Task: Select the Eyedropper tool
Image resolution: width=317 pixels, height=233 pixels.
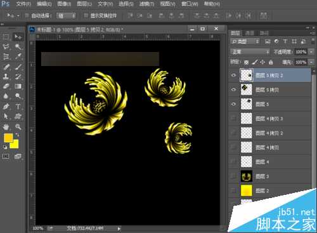Action: click(18, 57)
